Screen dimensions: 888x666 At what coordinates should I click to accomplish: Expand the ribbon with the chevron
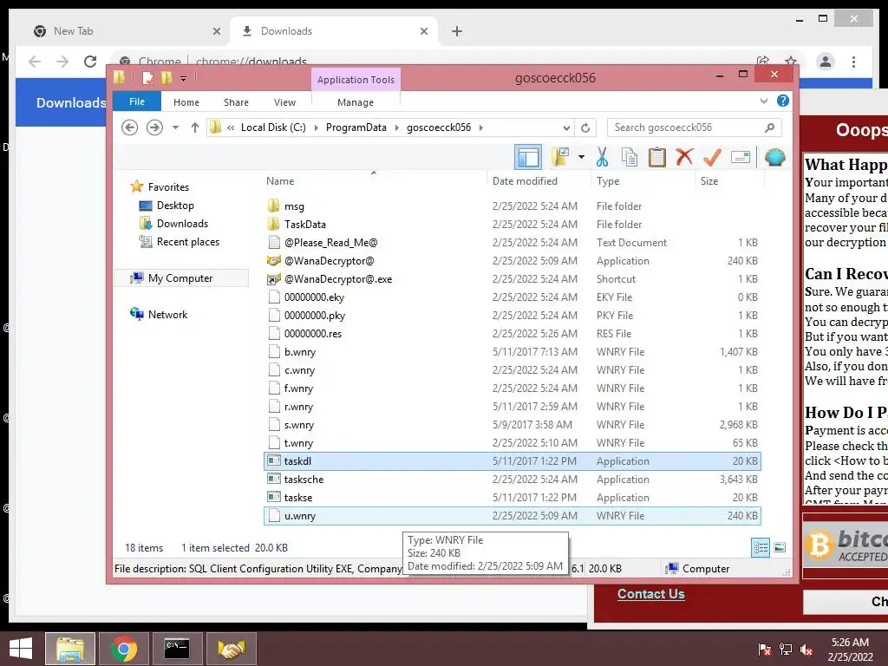(x=763, y=101)
